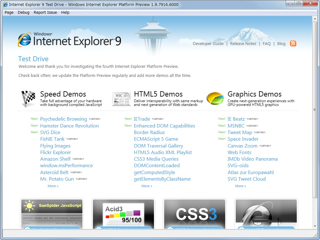Start the ECMAScript 5 Game demo
The height and width of the screenshot is (240, 320).
click(x=155, y=139)
